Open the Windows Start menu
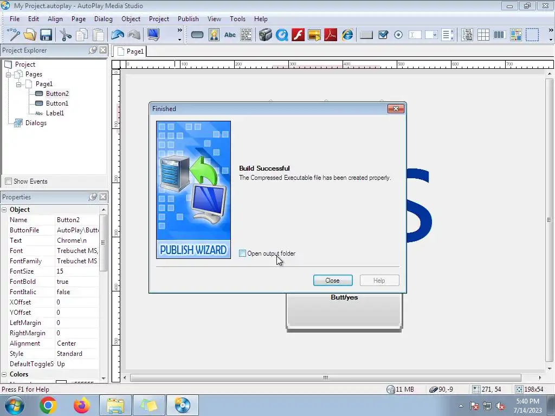 (x=14, y=405)
